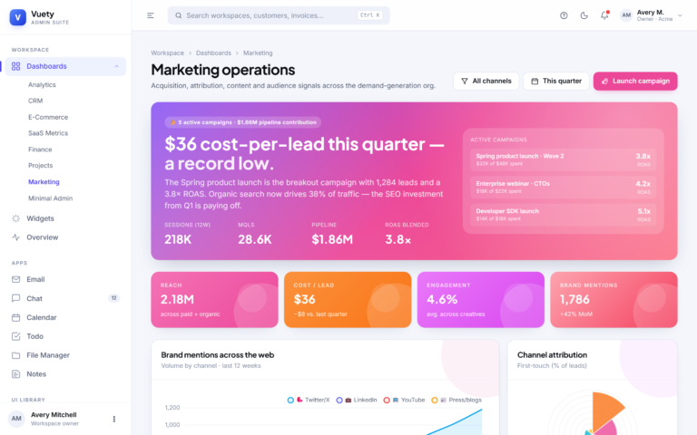Focus the search workspaces input field
This screenshot has width=697, height=435.
279,15
